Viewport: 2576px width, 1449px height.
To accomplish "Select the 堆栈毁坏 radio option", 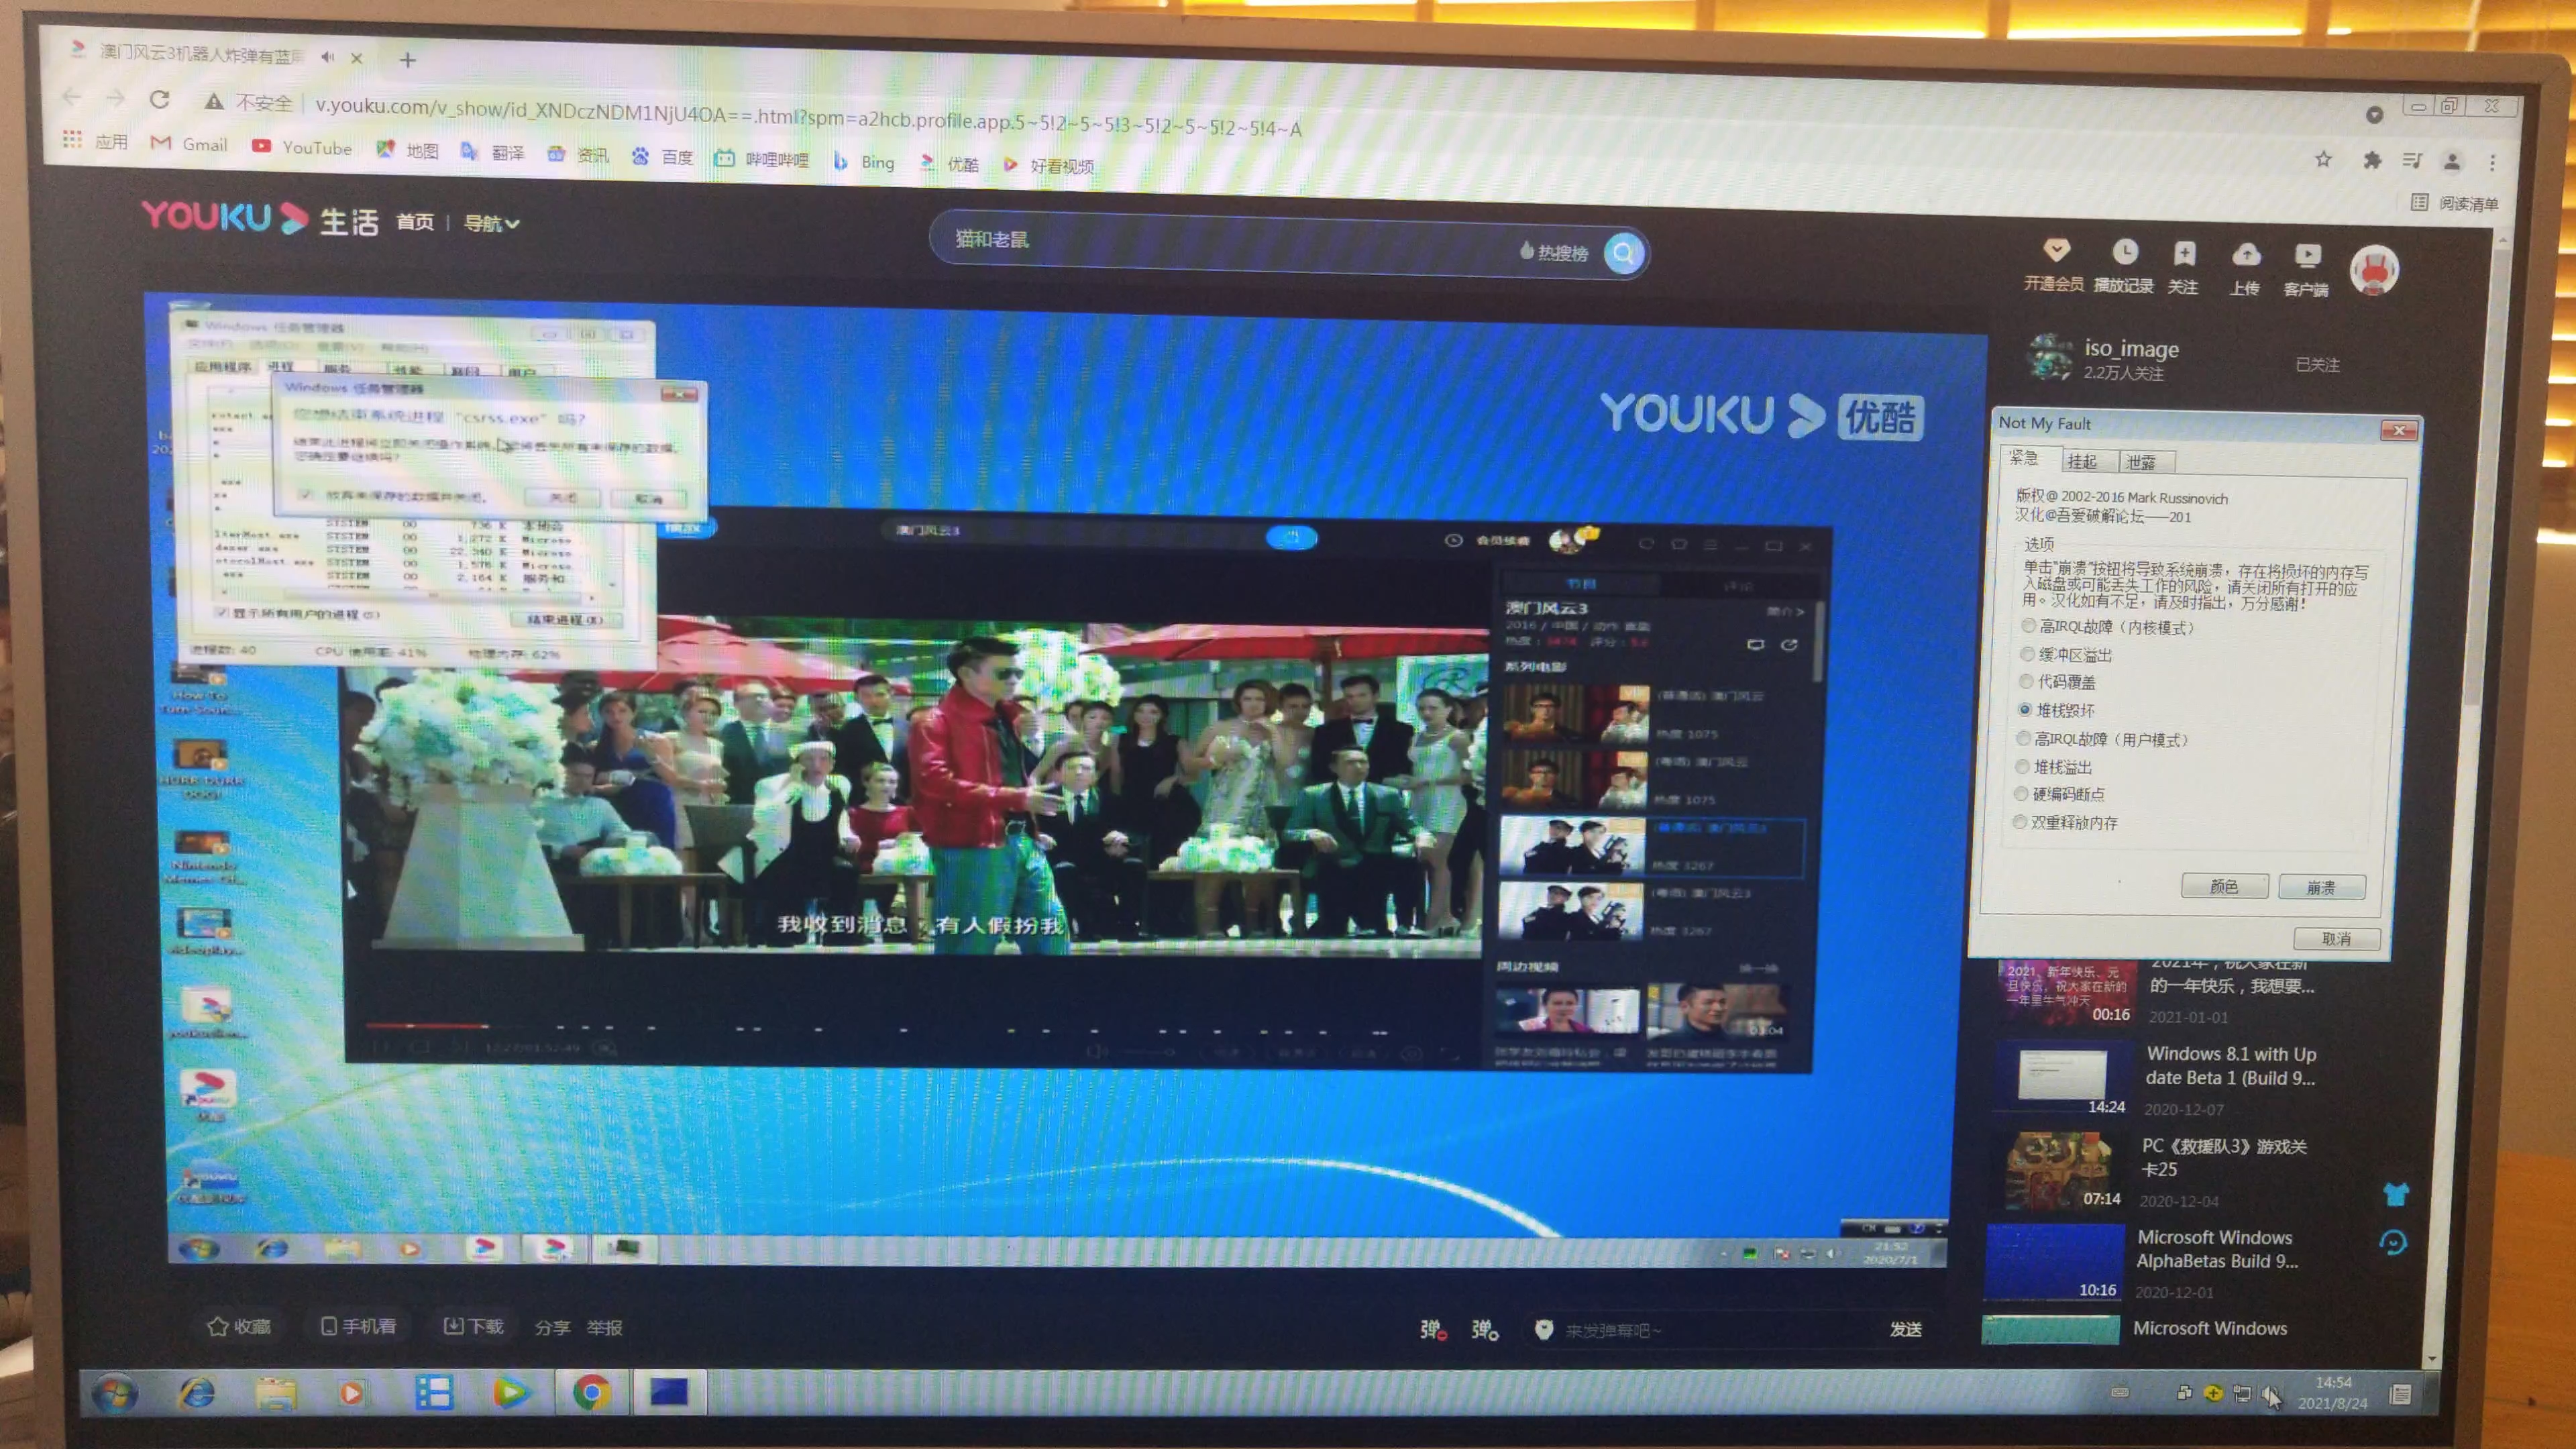I will [2055, 710].
